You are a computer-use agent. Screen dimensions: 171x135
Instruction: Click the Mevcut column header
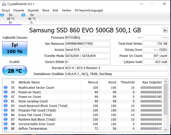(90, 82)
